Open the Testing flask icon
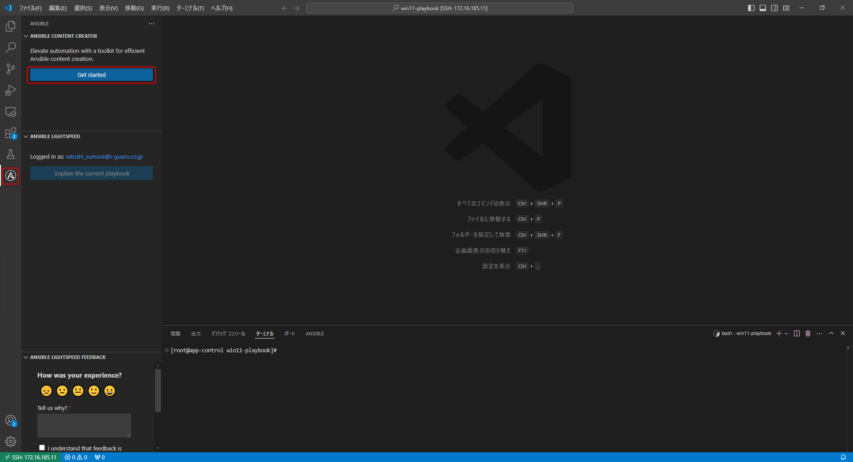Screen dimensions: 853x462 click(x=11, y=154)
